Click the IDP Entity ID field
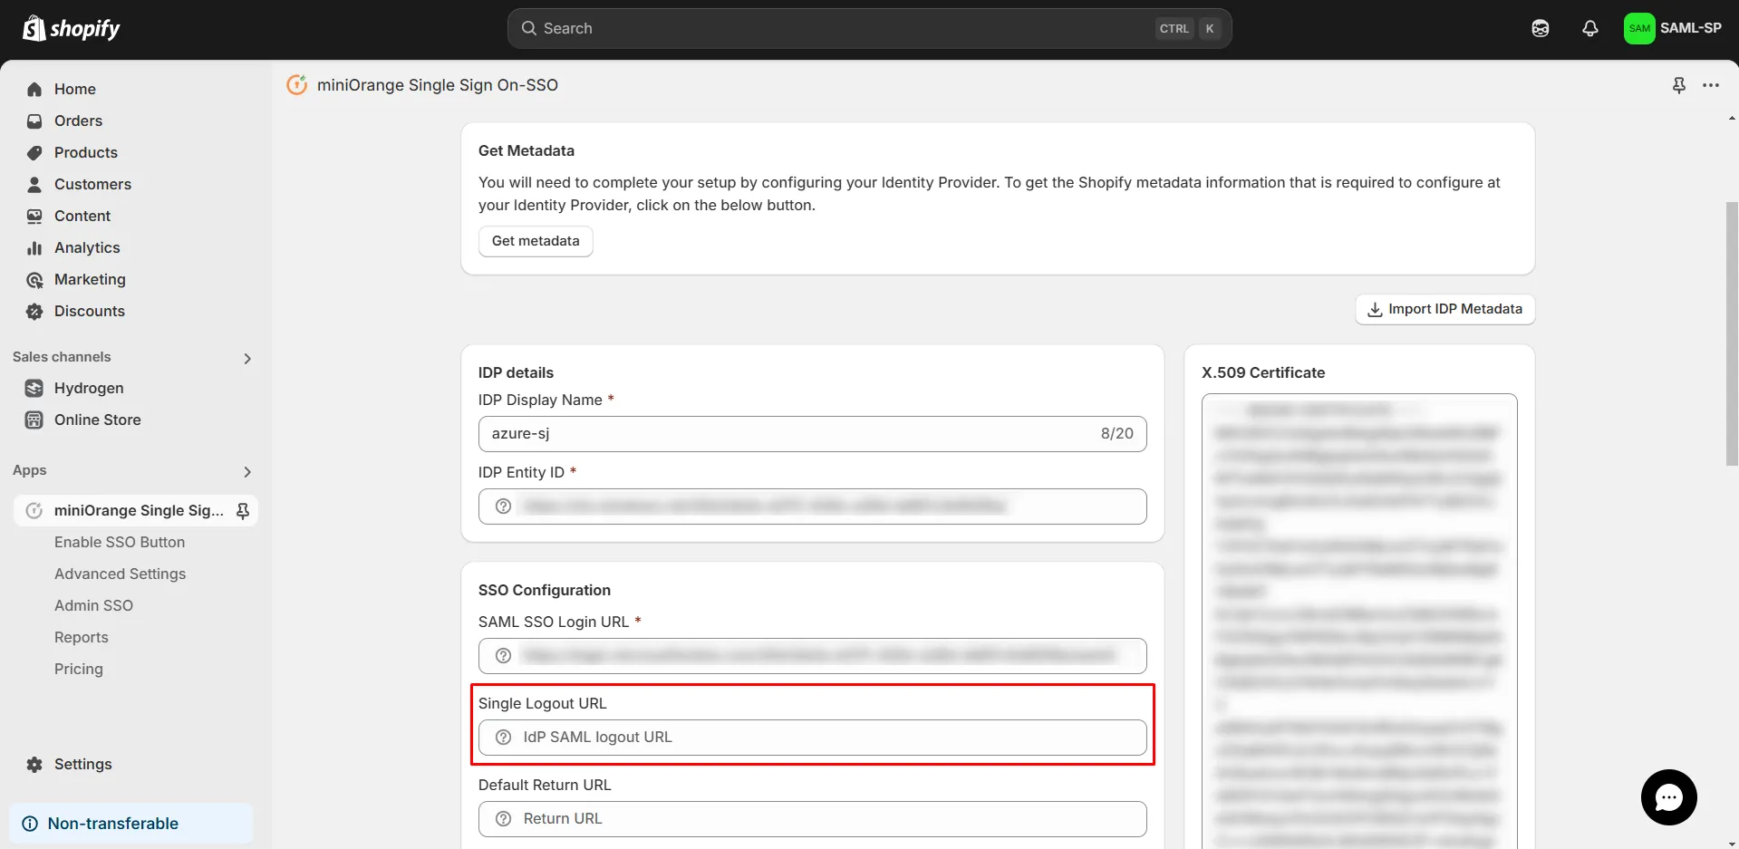The height and width of the screenshot is (849, 1739). 812,507
